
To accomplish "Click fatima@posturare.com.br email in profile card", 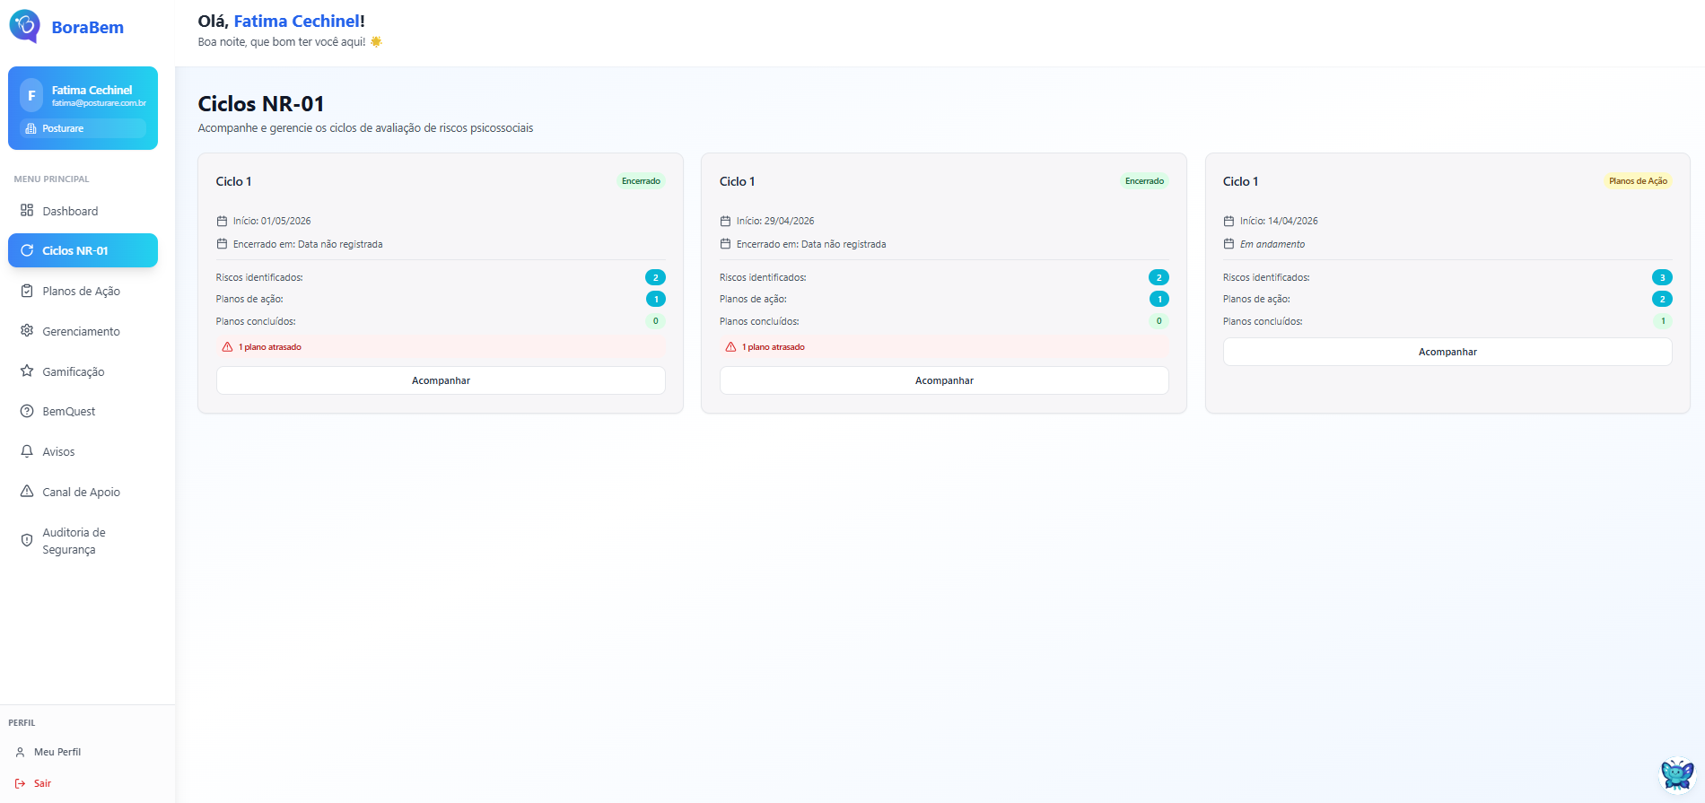I will [99, 103].
